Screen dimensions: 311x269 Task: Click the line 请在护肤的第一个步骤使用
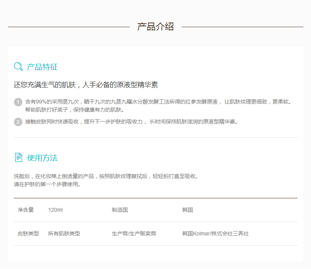(x=47, y=184)
